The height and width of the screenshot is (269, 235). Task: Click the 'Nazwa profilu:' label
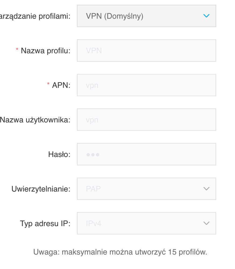pyautogui.click(x=45, y=51)
